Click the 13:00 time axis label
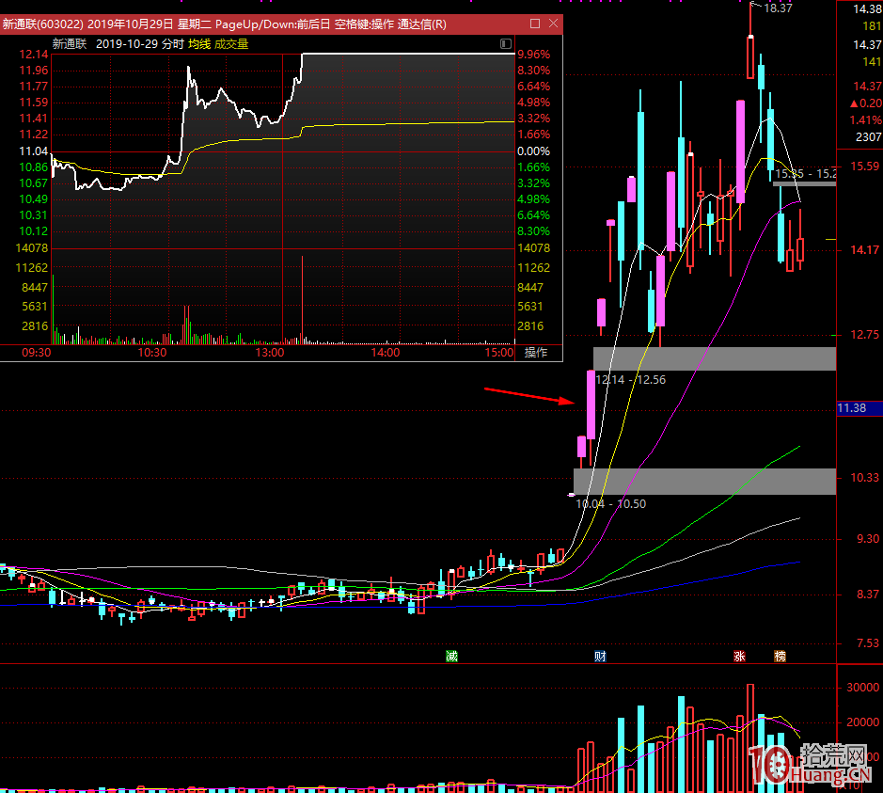 pos(269,353)
